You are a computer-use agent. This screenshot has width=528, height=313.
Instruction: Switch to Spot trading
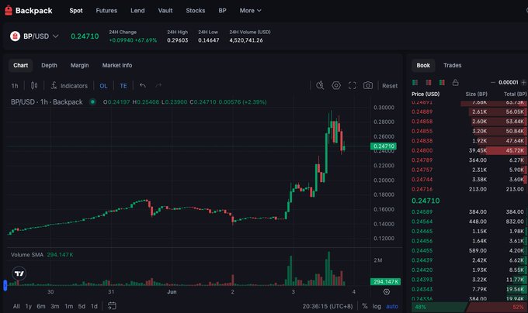click(x=76, y=10)
